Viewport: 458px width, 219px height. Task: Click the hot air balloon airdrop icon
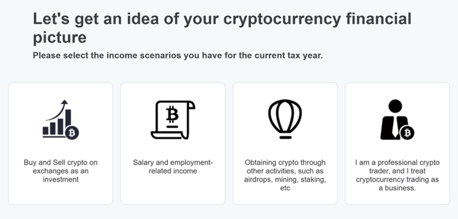[x=285, y=119]
